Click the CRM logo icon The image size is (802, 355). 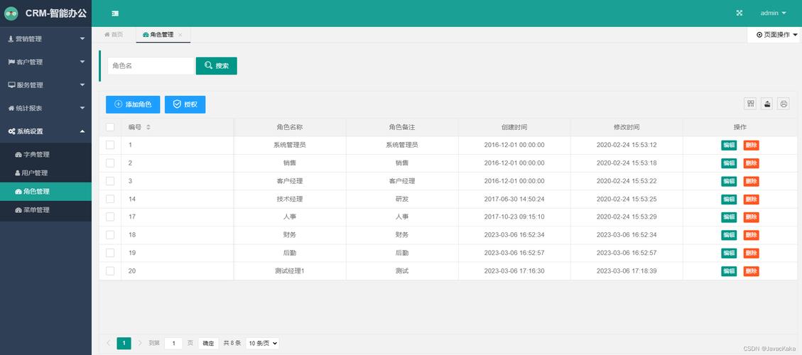[x=11, y=13]
